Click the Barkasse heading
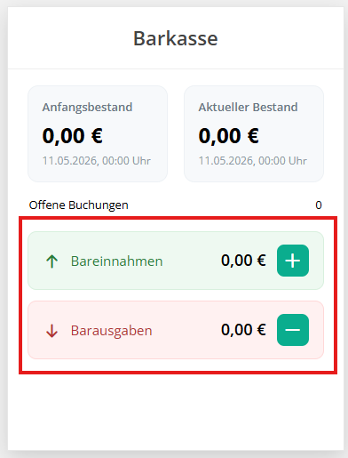Screen dimensions: 348x458 click(176, 38)
